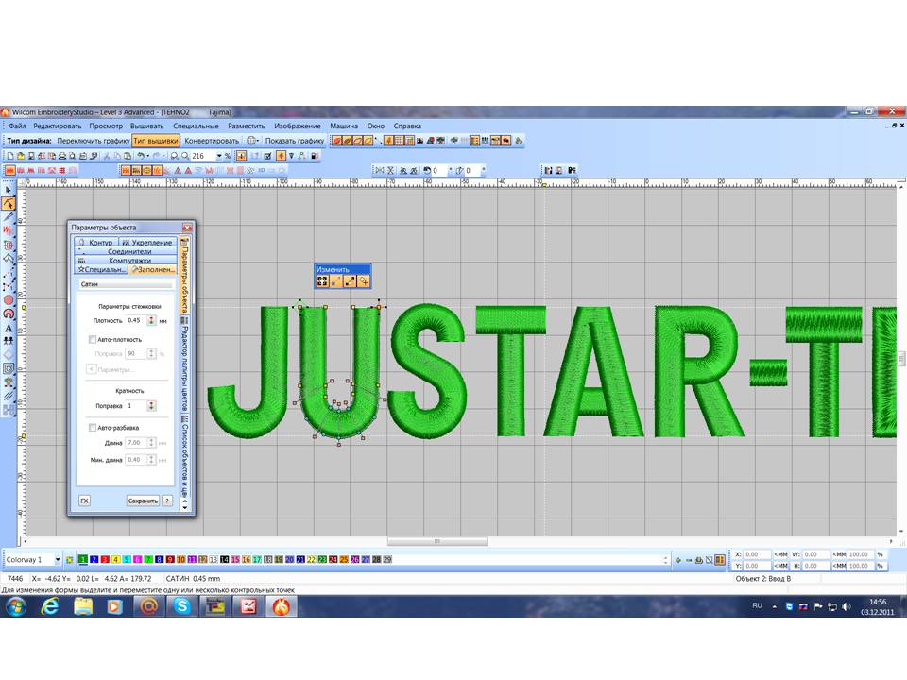Screen dimensions: 907x680
Task: Open the Машина menu
Action: tap(344, 126)
